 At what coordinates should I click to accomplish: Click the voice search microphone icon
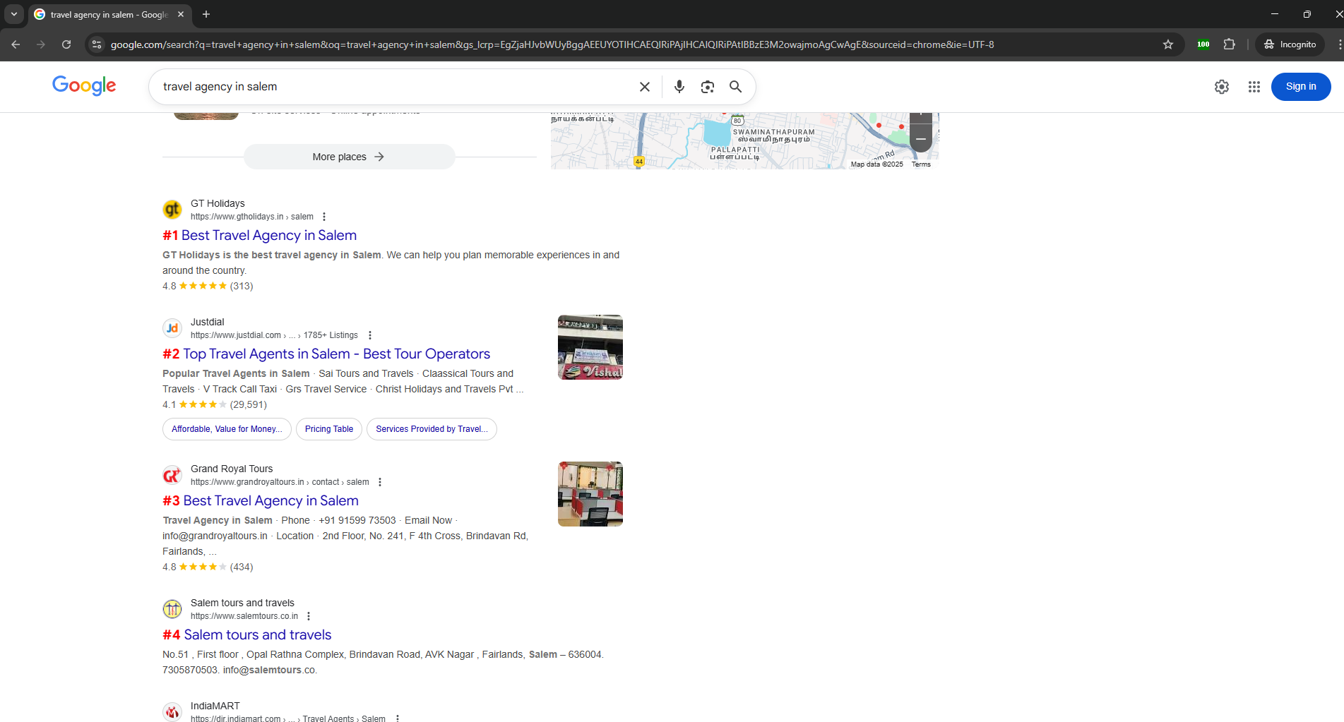(x=679, y=87)
